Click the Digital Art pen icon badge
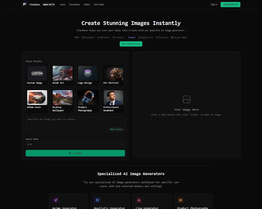This screenshot has width=262, height=209. (x=140, y=37)
